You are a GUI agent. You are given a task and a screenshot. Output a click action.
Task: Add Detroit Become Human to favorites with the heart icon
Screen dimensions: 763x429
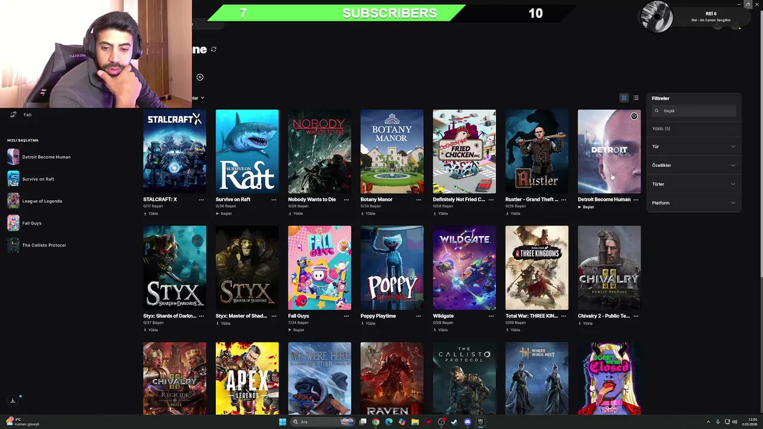[634, 116]
